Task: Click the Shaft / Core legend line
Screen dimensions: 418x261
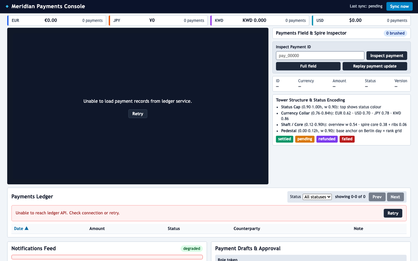Action: pyautogui.click(x=344, y=125)
